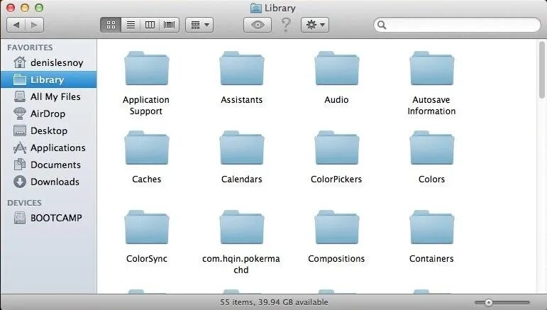Select the Audio folder
The width and height of the screenshot is (547, 310).
click(x=336, y=69)
